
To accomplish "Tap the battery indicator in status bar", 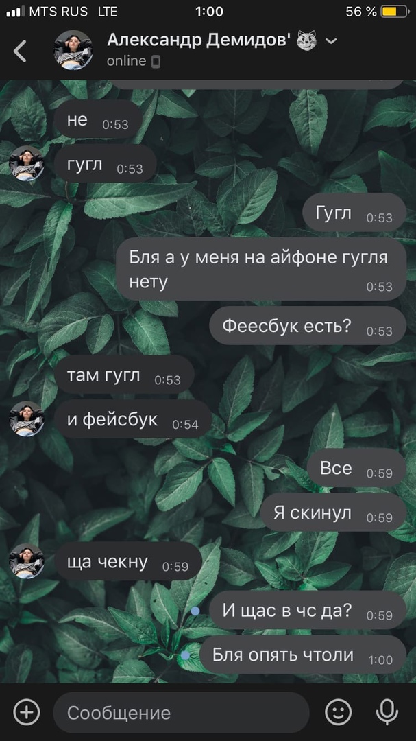I will click(x=395, y=12).
